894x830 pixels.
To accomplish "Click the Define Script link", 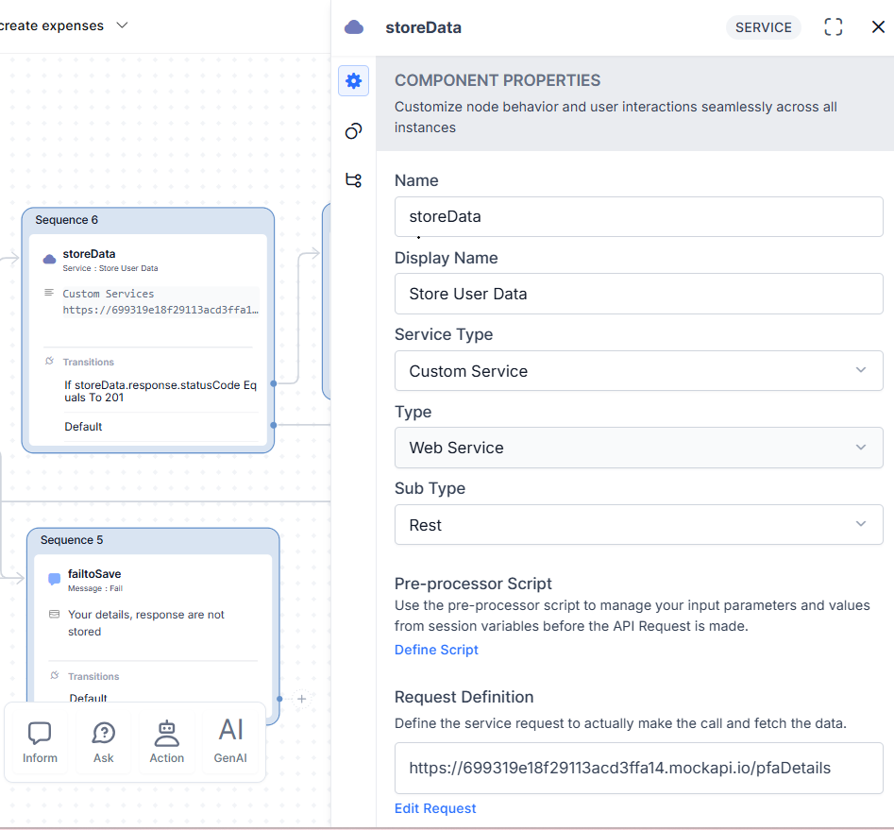I will tap(436, 650).
